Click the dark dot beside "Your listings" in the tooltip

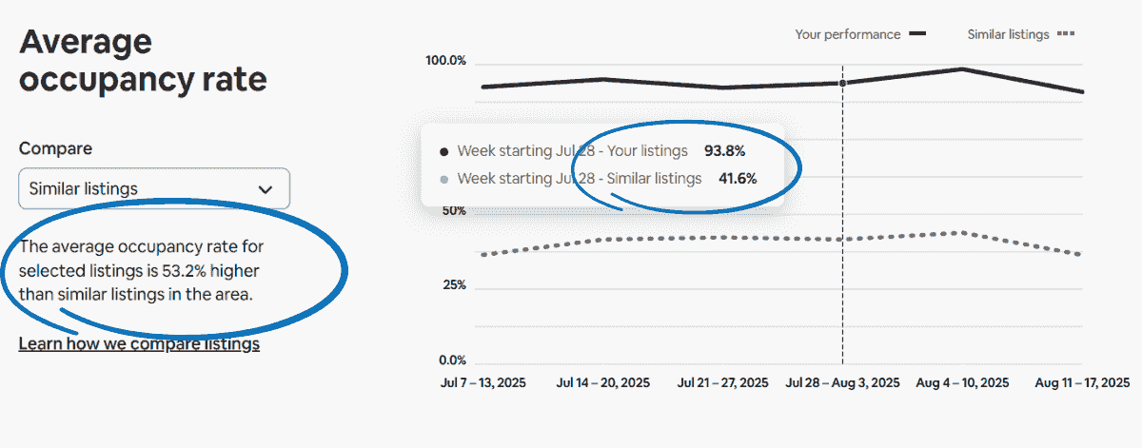click(x=444, y=151)
